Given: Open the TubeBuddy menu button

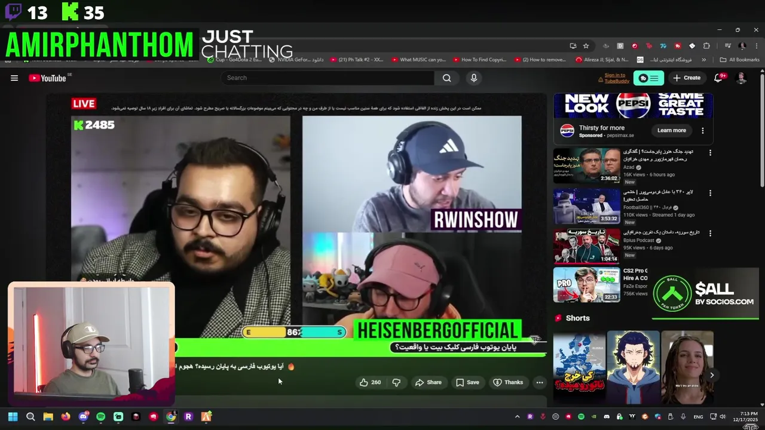Looking at the screenshot, I should click(x=648, y=78).
